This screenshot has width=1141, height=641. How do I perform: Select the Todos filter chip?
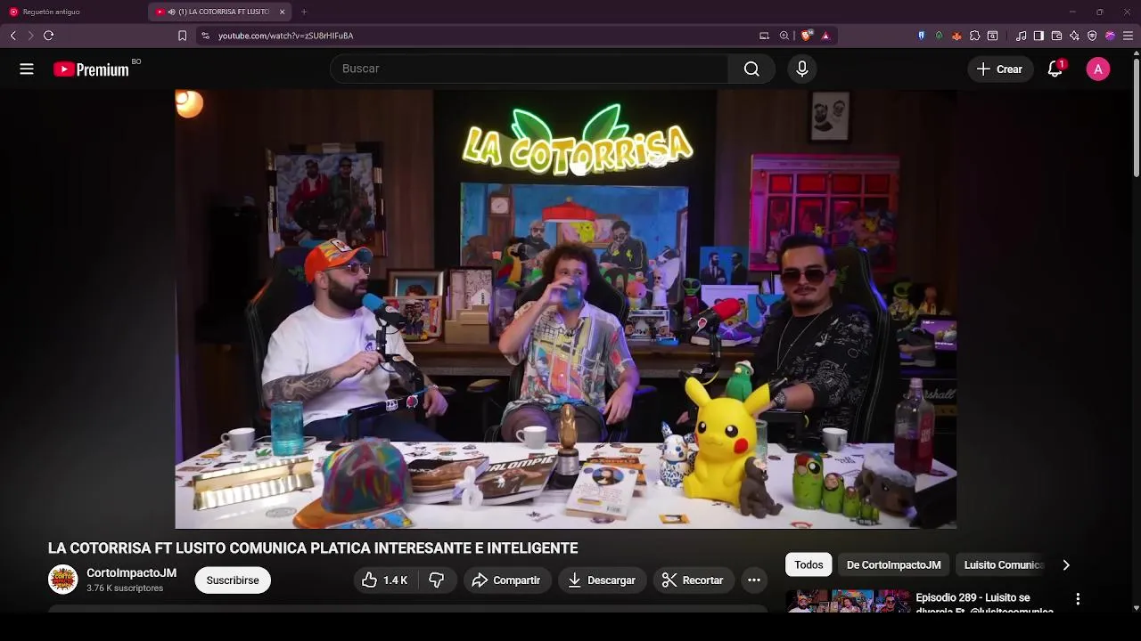tap(809, 565)
